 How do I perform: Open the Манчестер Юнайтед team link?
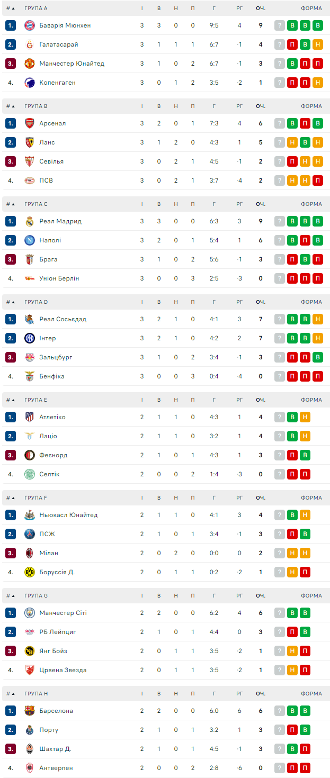point(72,64)
